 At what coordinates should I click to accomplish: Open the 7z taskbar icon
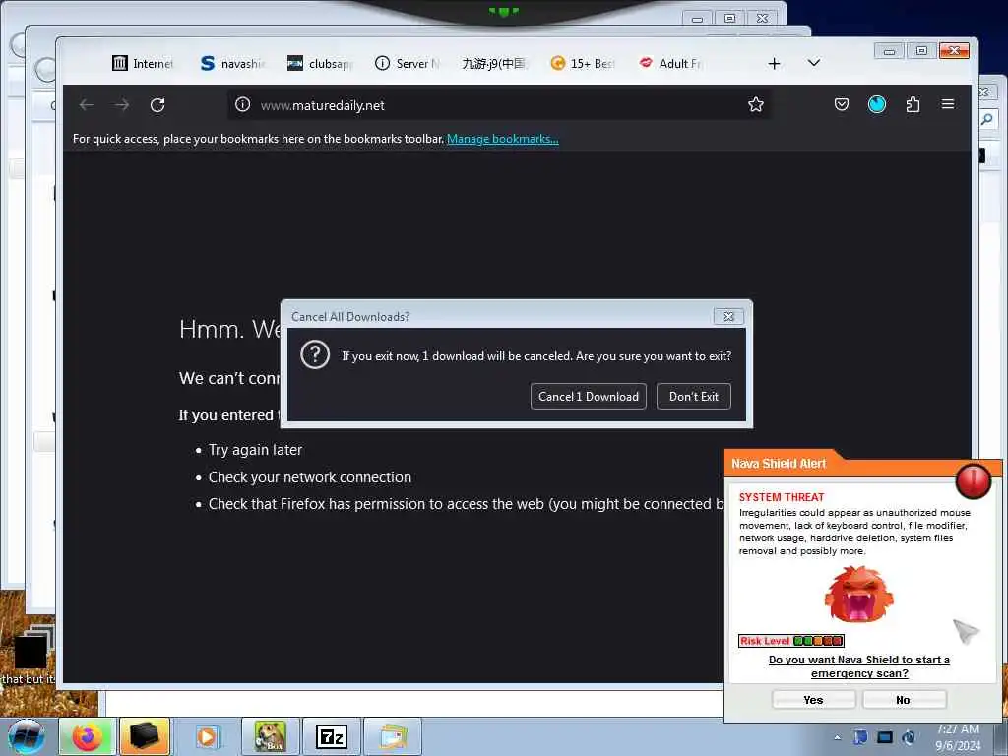[x=331, y=736]
